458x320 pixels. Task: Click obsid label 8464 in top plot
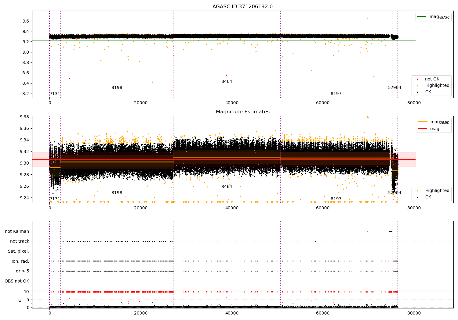(227, 82)
